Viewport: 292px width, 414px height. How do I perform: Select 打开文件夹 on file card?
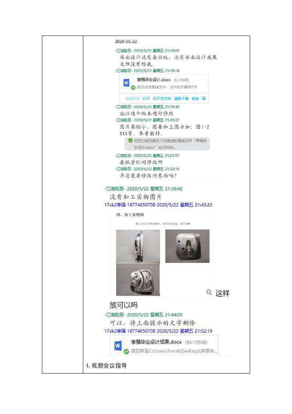162,99
